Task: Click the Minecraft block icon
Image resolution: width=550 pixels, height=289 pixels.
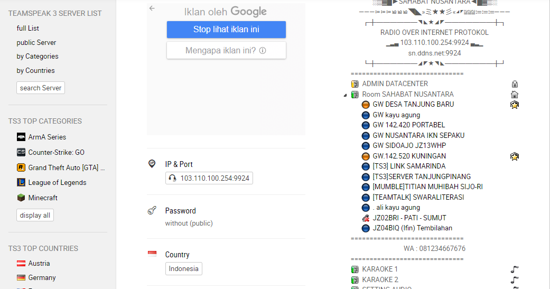Action: (21, 198)
